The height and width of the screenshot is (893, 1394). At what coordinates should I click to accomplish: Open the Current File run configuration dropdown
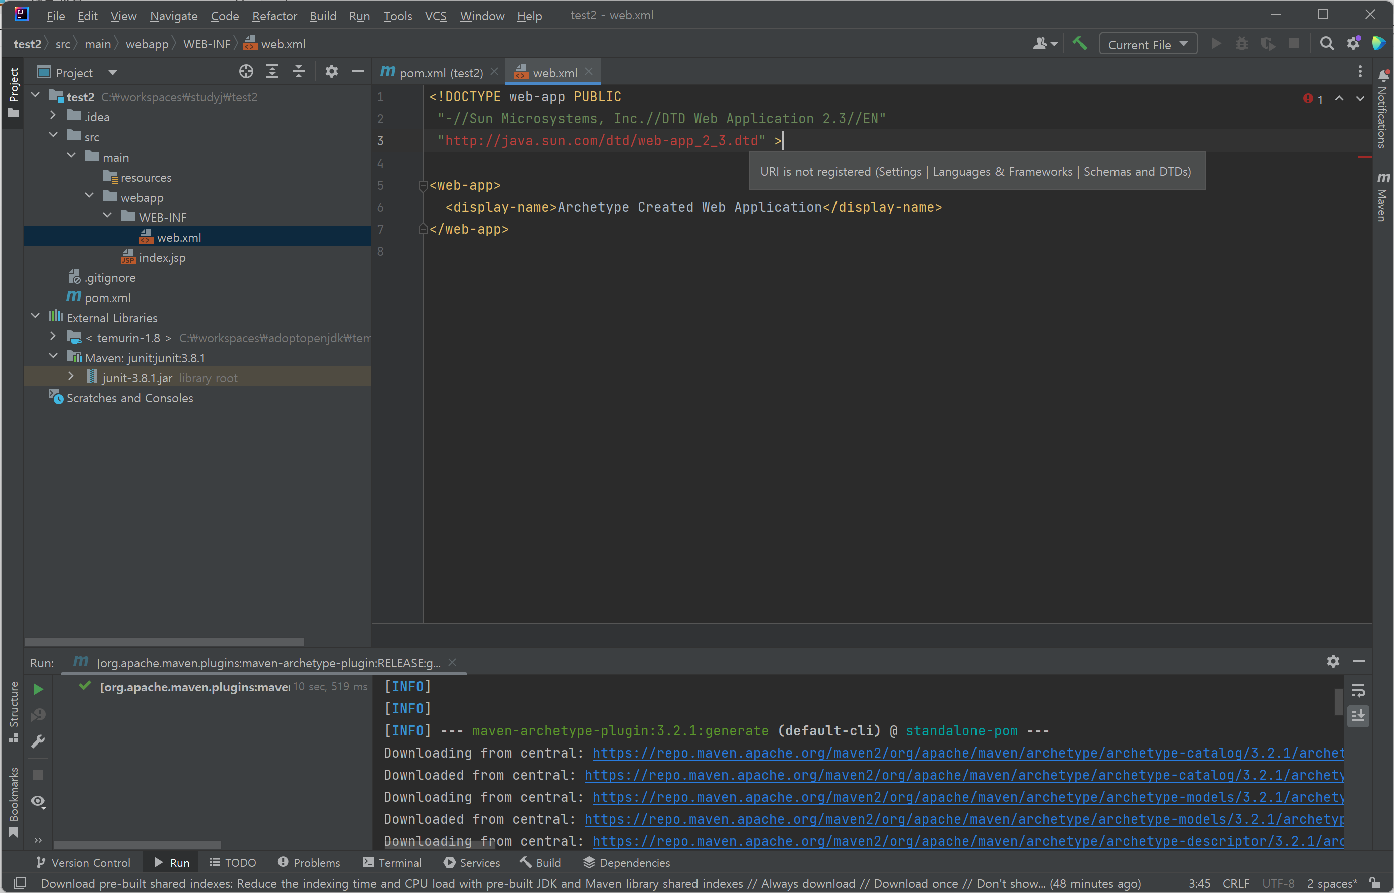pyautogui.click(x=1148, y=45)
